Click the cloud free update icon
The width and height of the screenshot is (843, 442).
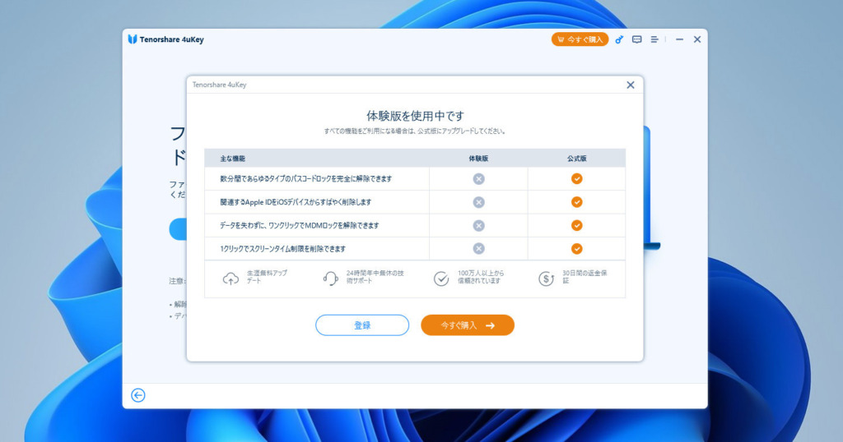click(231, 279)
